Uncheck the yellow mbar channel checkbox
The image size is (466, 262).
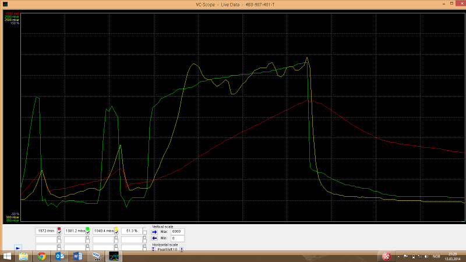tap(116, 232)
